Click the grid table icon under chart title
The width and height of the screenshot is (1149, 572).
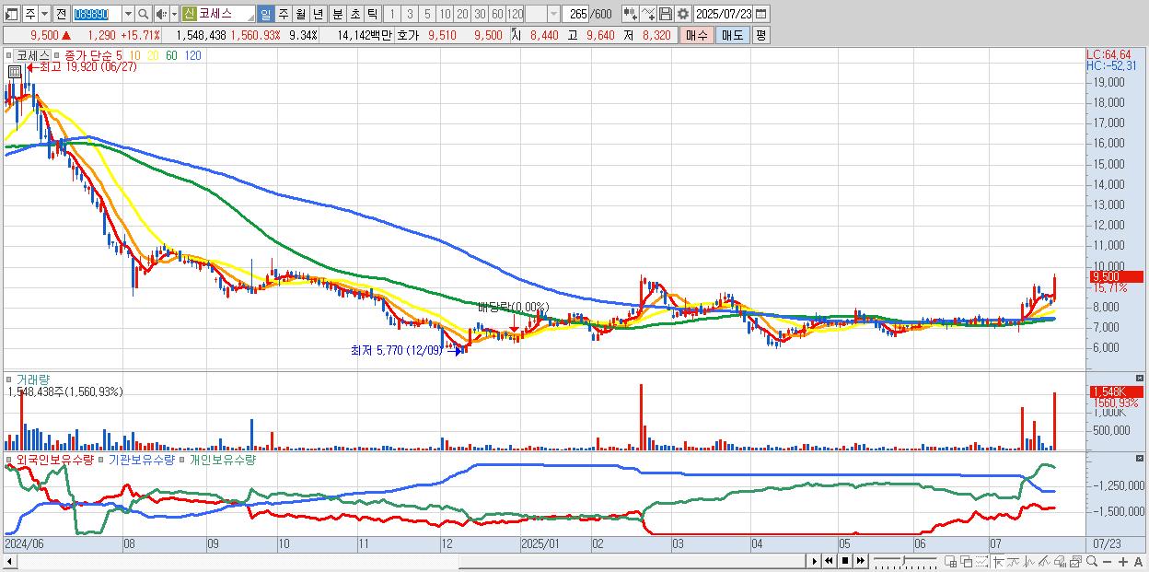click(x=15, y=71)
